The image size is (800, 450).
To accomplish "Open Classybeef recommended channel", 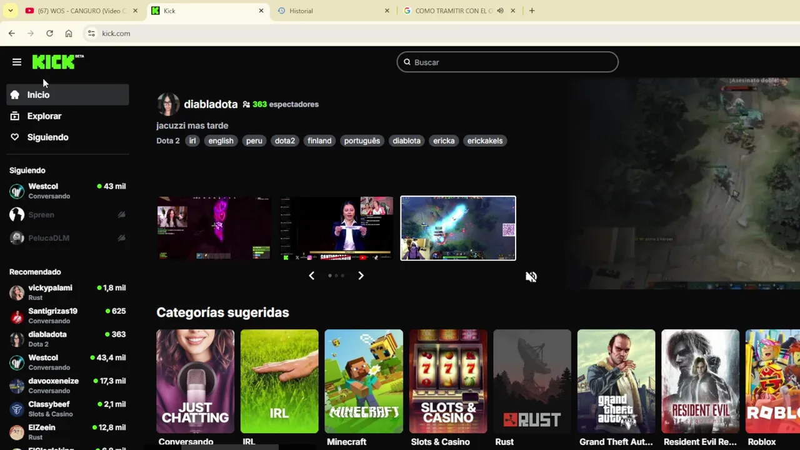I will tap(67, 409).
